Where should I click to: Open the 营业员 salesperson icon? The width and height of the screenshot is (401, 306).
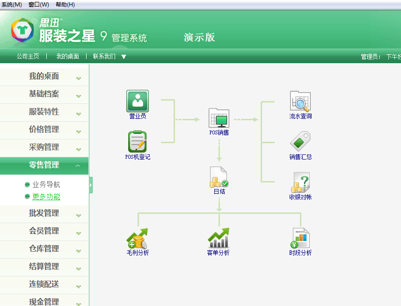point(138,101)
